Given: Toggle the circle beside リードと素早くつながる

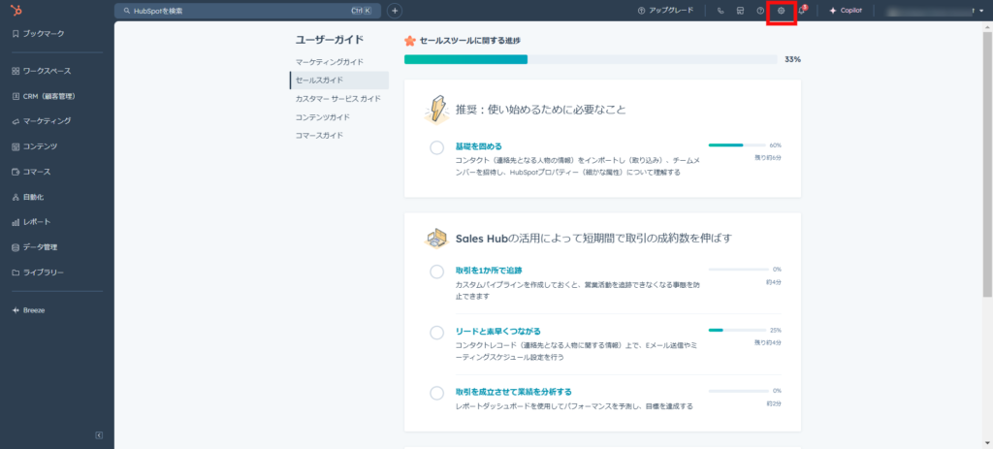Looking at the screenshot, I should pos(437,333).
